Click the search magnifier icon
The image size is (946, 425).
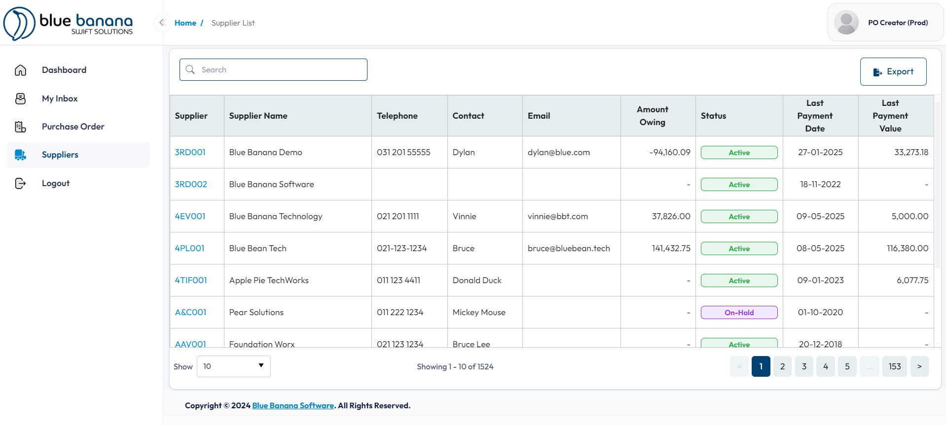tap(190, 69)
